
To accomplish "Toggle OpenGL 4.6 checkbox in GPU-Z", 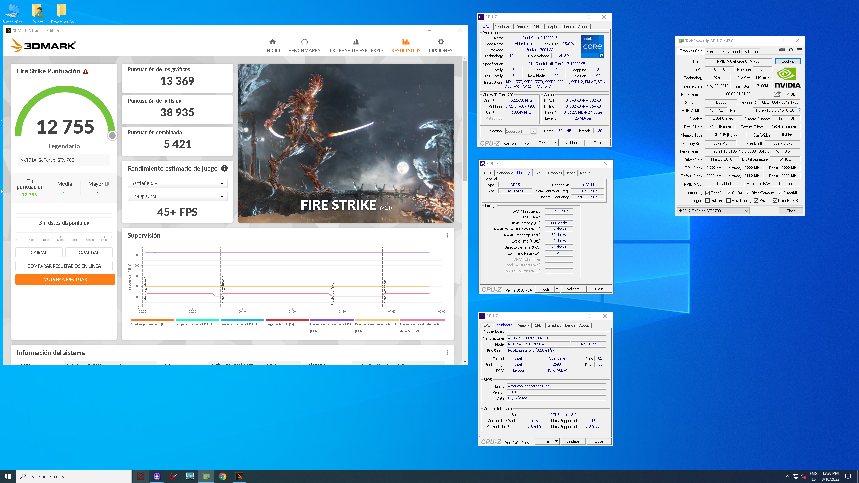I will tap(775, 201).
